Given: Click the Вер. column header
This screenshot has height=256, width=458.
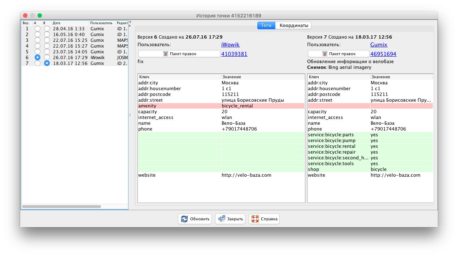Looking at the screenshot, I should coord(27,23).
